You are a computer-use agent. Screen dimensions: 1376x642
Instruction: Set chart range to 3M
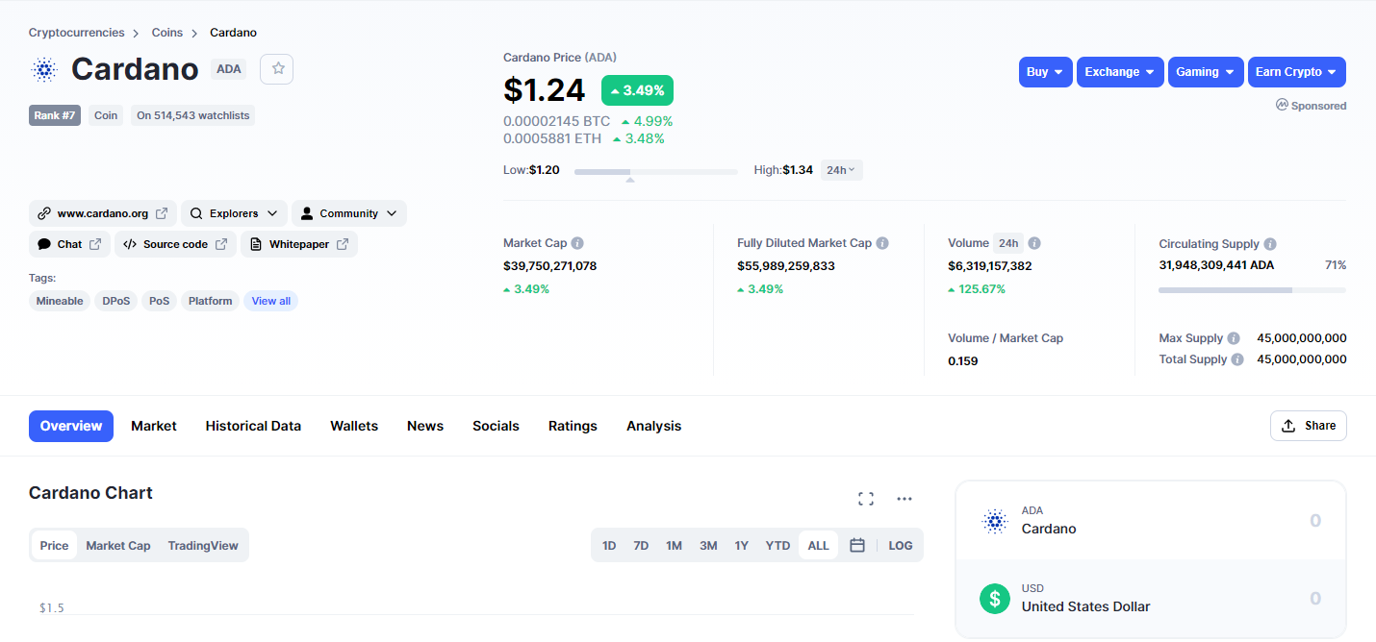click(708, 545)
